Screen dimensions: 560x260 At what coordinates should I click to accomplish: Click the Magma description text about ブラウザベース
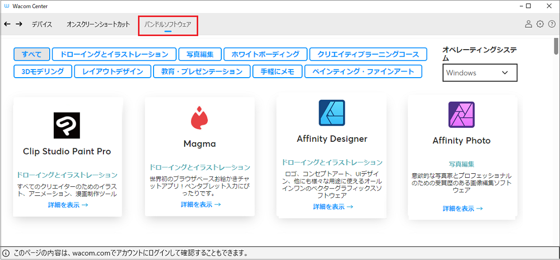click(200, 186)
